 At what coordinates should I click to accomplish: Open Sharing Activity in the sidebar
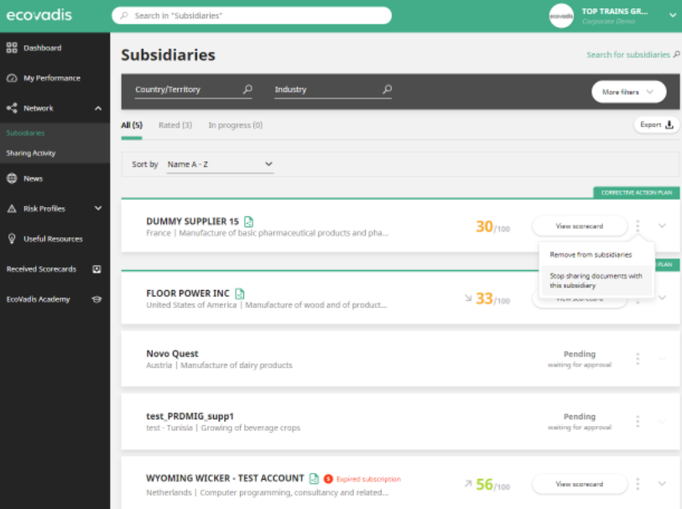[x=31, y=153]
